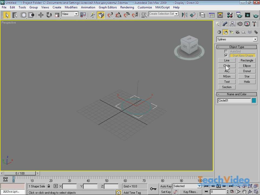
Task: Collapse the Object Type rollout
Action: [x=237, y=47]
